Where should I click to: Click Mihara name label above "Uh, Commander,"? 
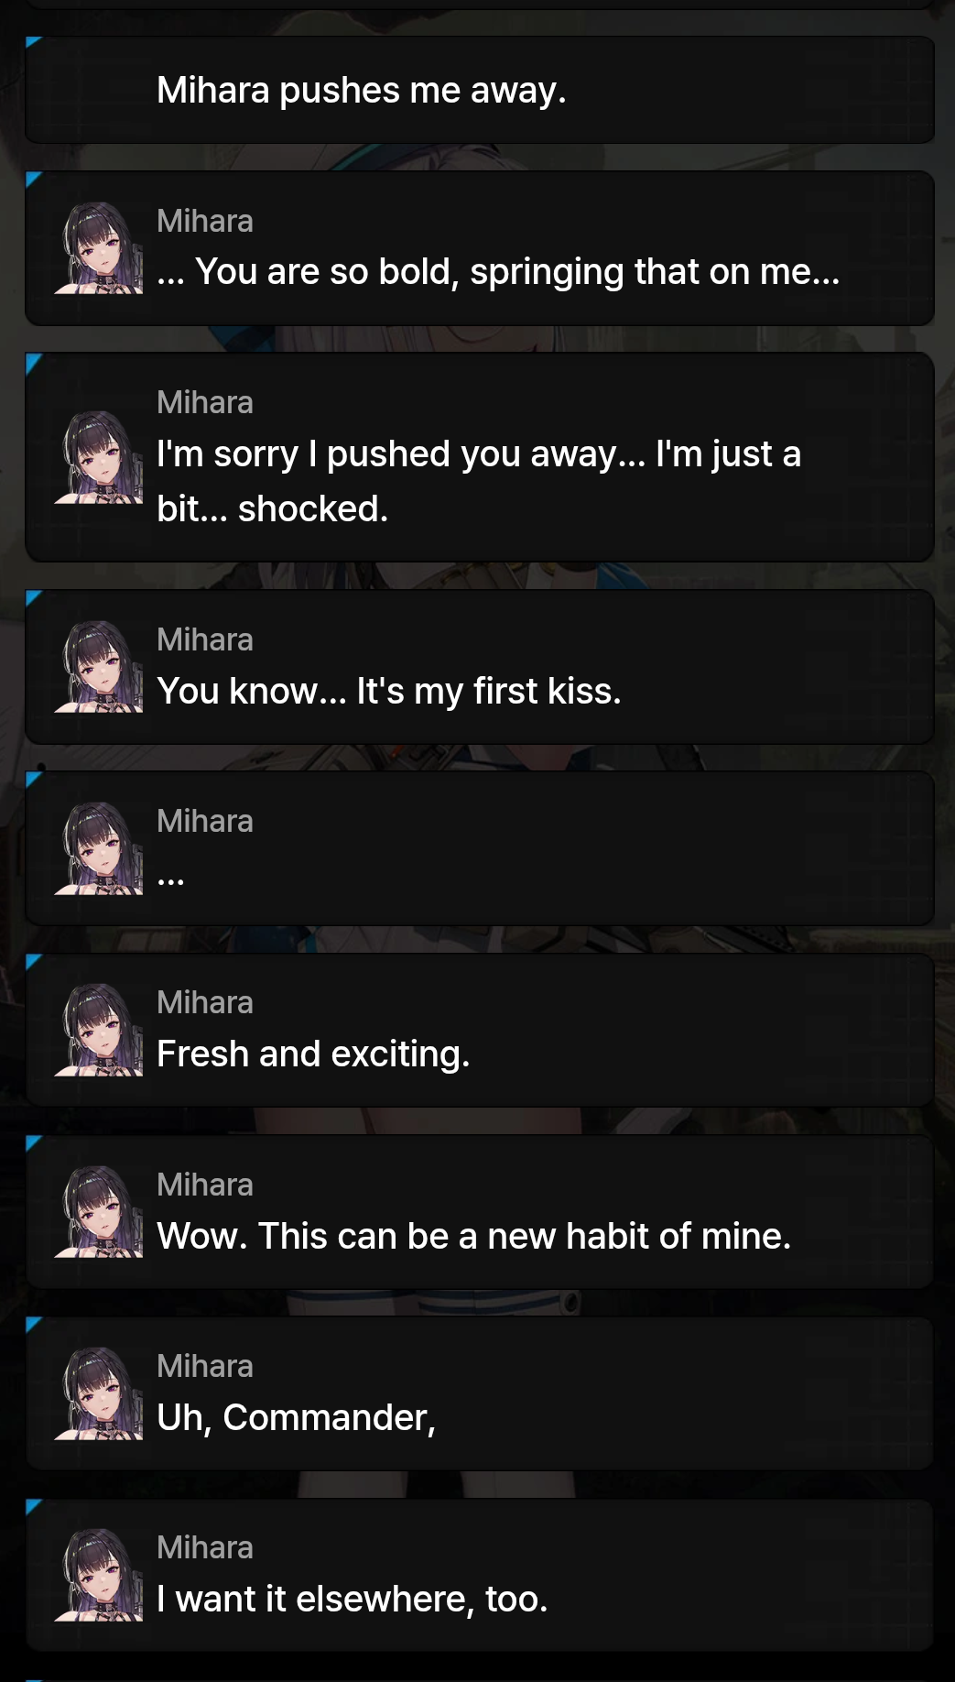click(x=205, y=1366)
